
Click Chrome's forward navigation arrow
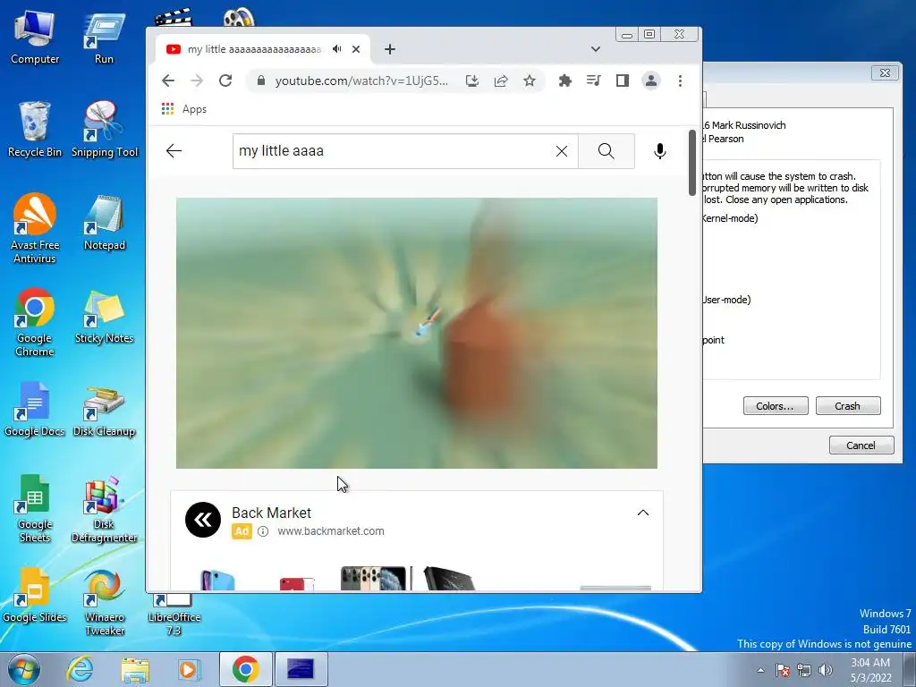pyautogui.click(x=197, y=81)
